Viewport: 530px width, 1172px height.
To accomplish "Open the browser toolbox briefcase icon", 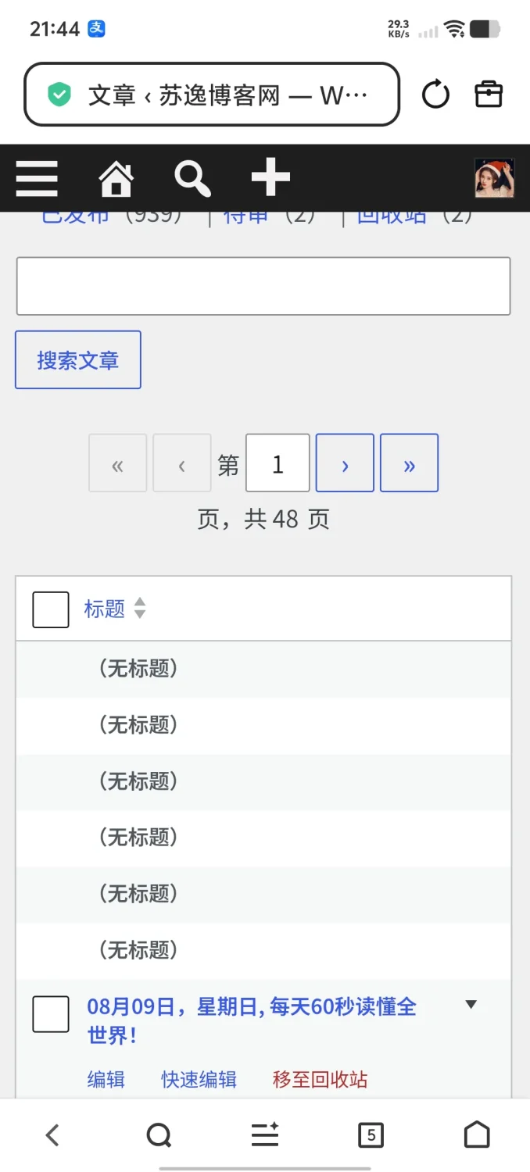I will (x=489, y=95).
